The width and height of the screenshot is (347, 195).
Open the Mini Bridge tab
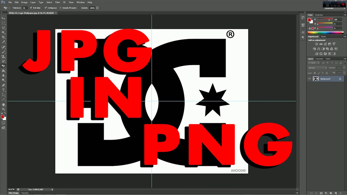14,193
